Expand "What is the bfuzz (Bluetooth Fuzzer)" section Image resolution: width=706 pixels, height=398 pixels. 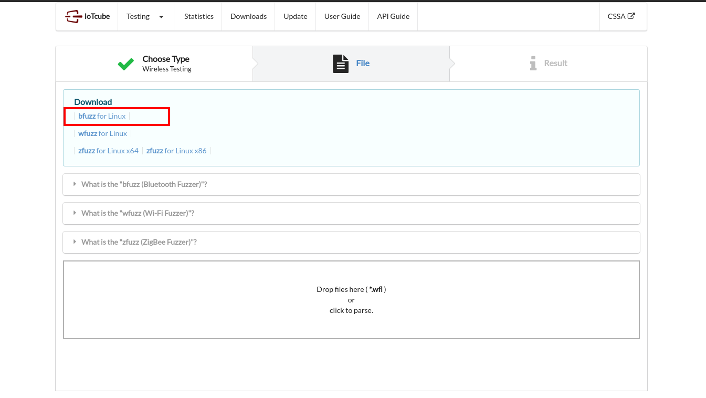144,184
